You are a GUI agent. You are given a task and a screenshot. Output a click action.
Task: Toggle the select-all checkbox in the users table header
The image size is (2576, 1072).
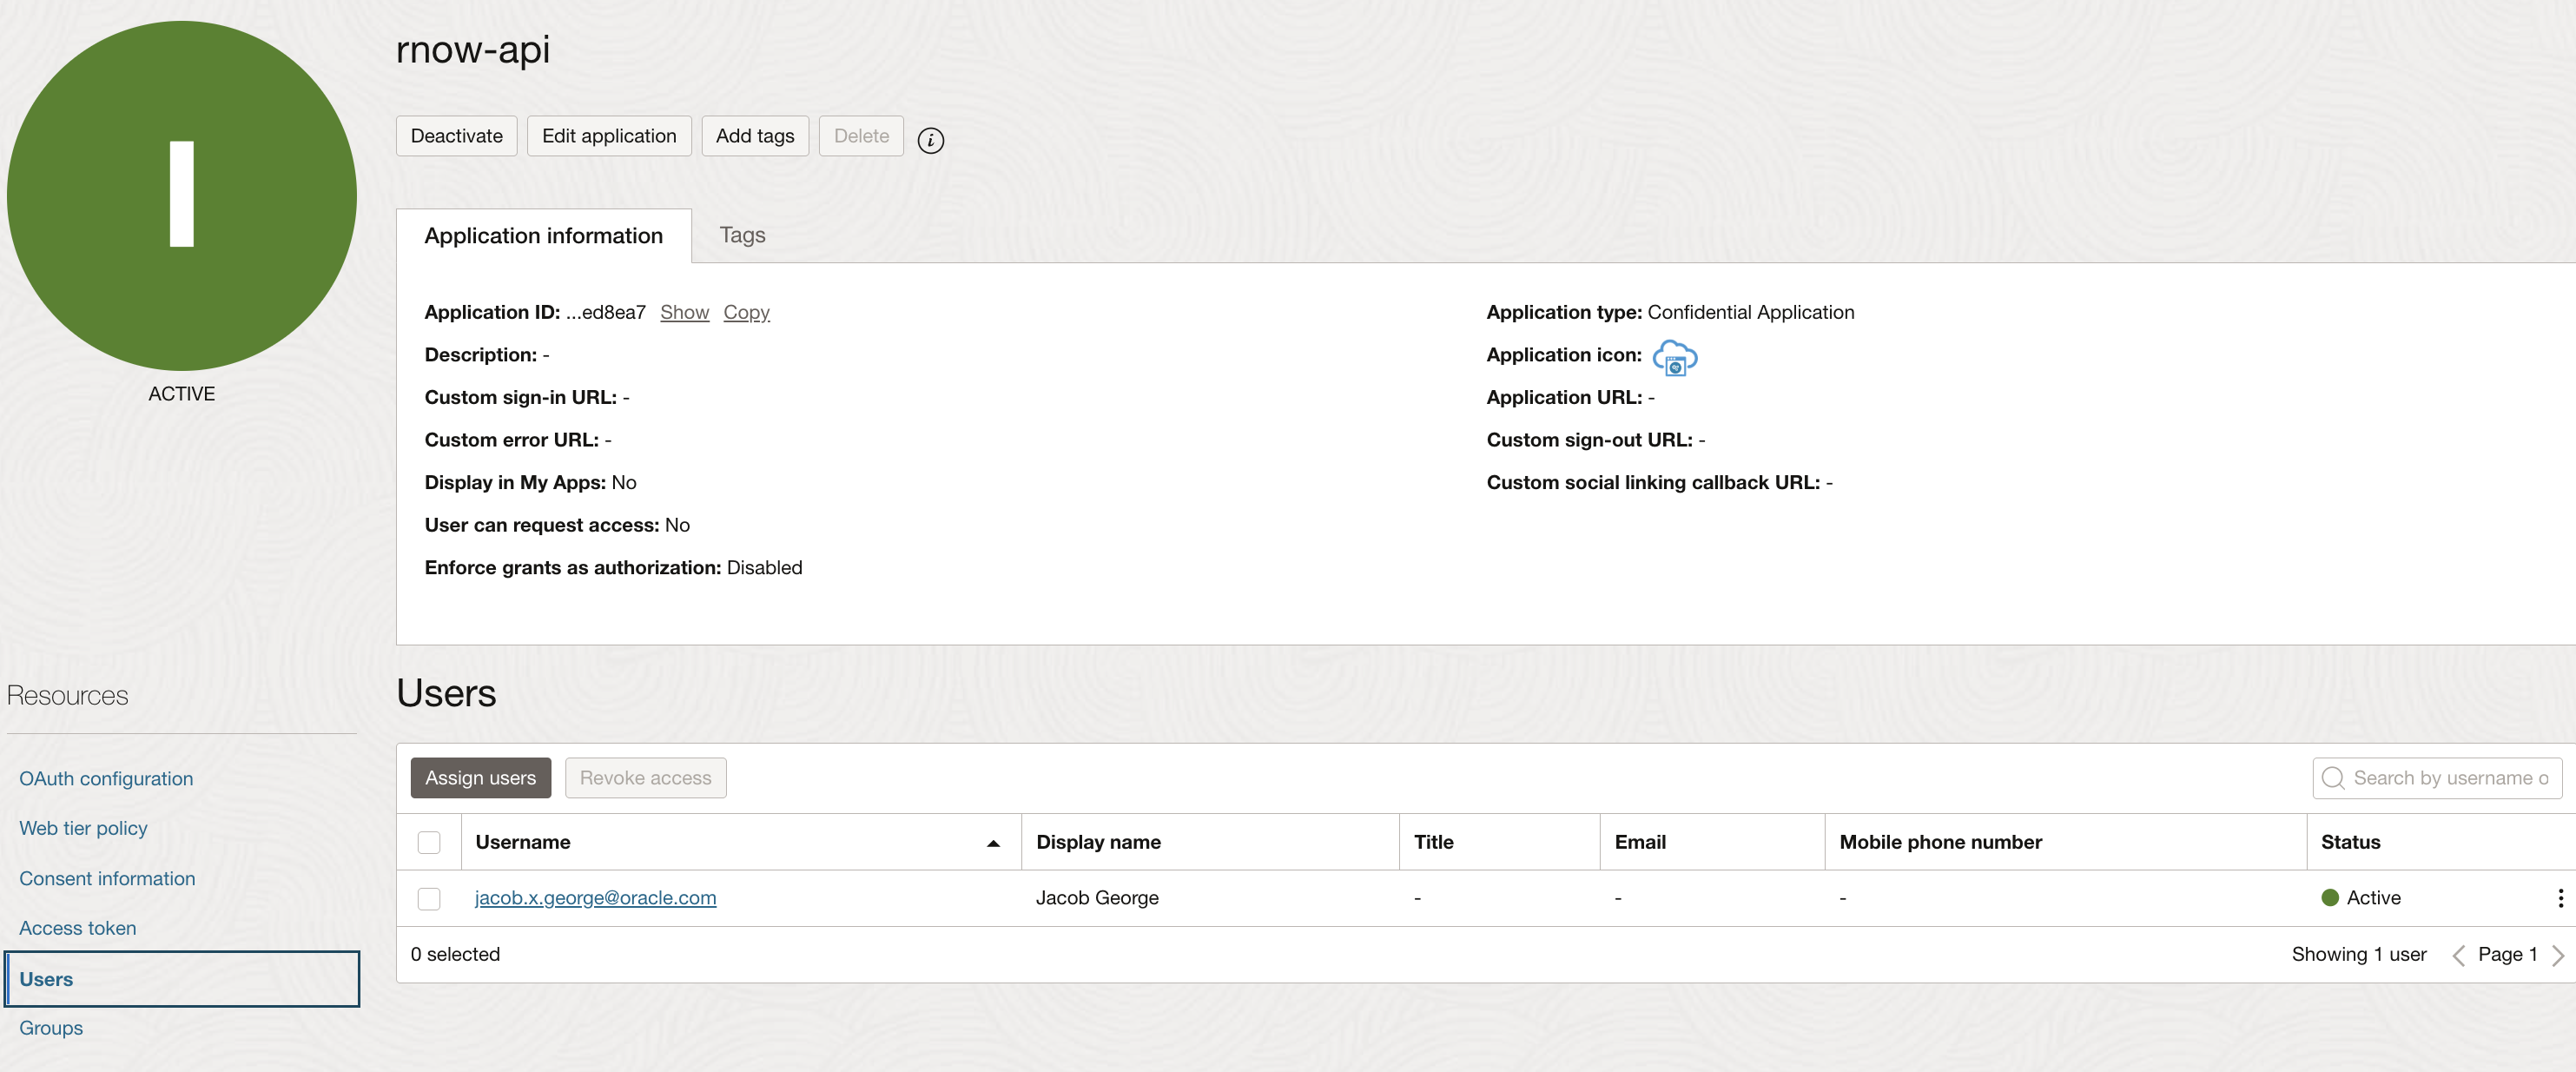point(430,842)
